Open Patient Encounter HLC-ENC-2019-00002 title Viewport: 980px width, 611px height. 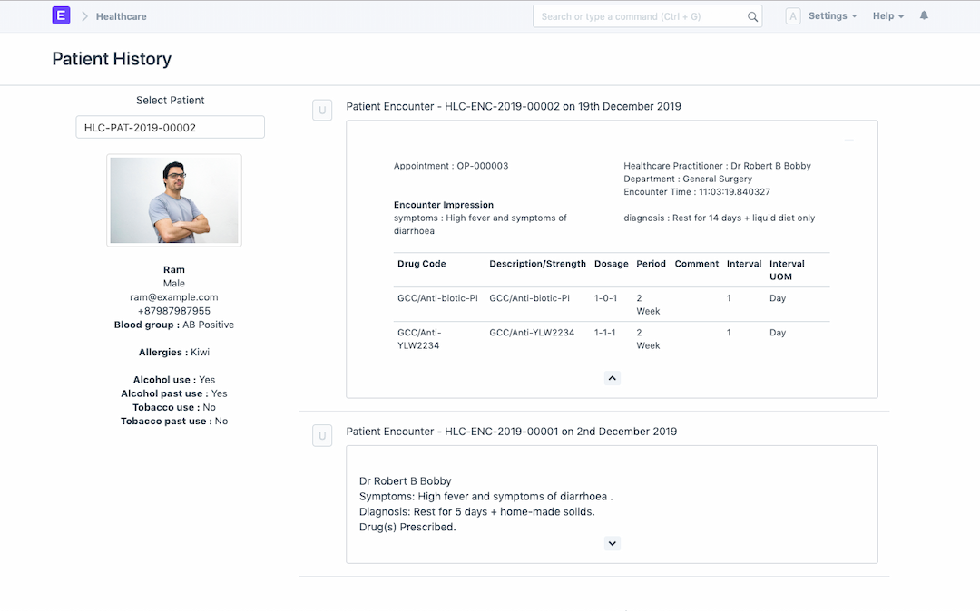coord(513,107)
